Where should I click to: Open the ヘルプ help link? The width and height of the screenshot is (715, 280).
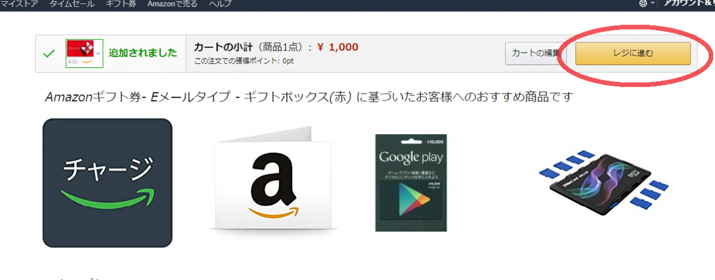coord(220,3)
